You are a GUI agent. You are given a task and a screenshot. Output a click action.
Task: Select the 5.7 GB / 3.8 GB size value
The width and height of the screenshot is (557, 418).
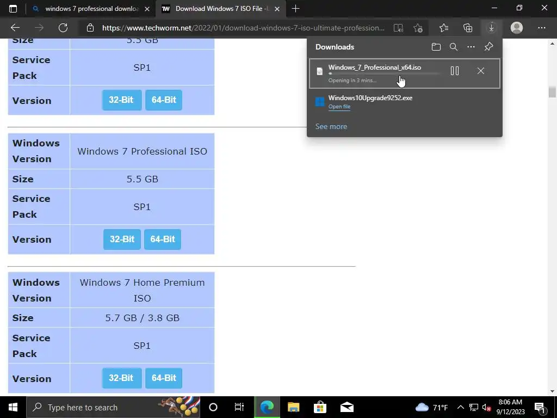(x=142, y=318)
